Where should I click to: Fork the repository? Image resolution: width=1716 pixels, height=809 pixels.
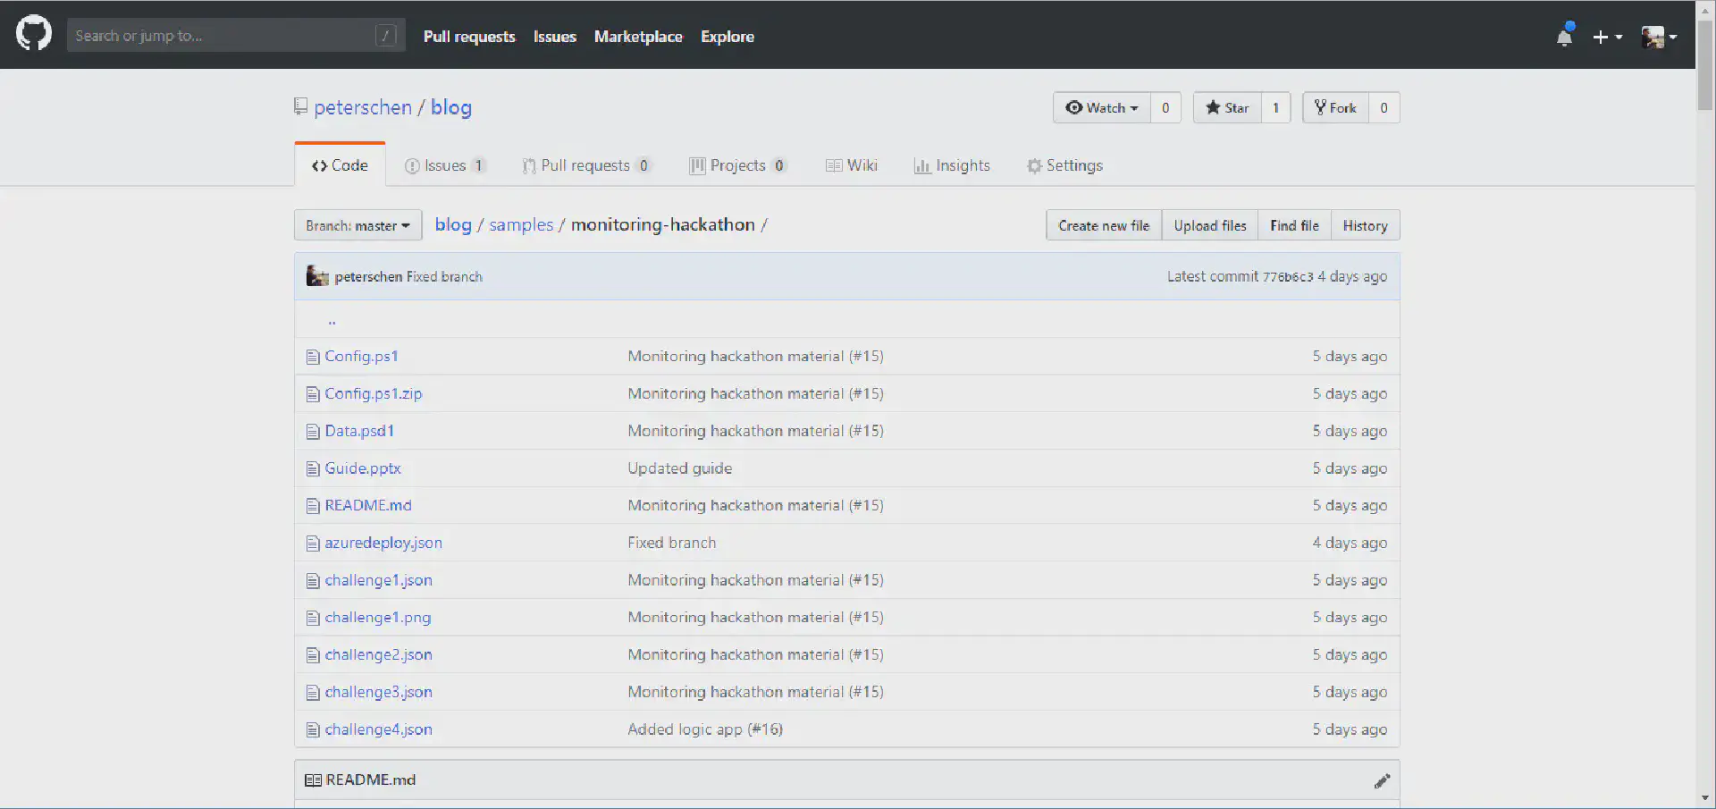pos(1335,107)
